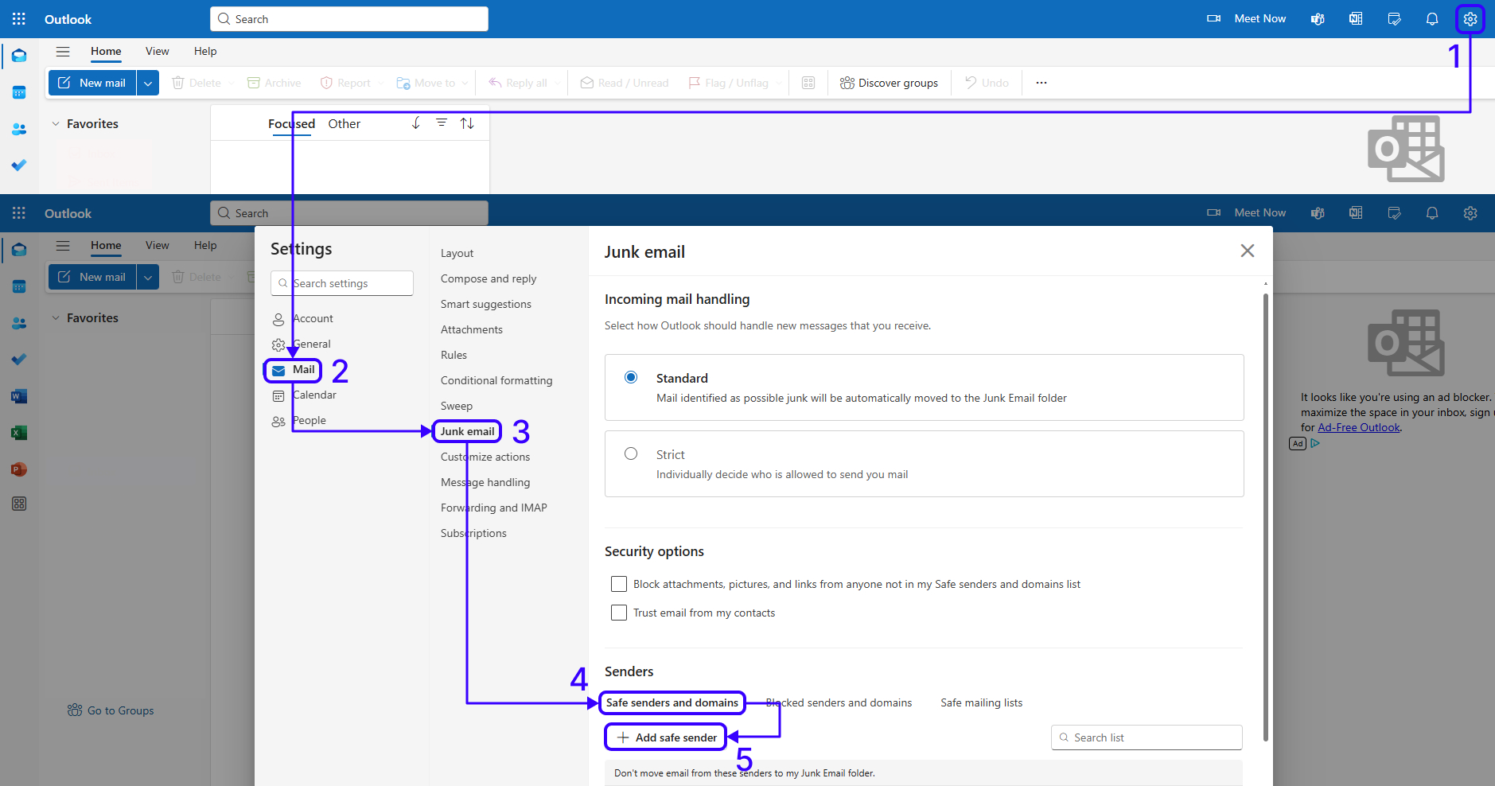Click Reply all in top toolbar

tap(518, 83)
